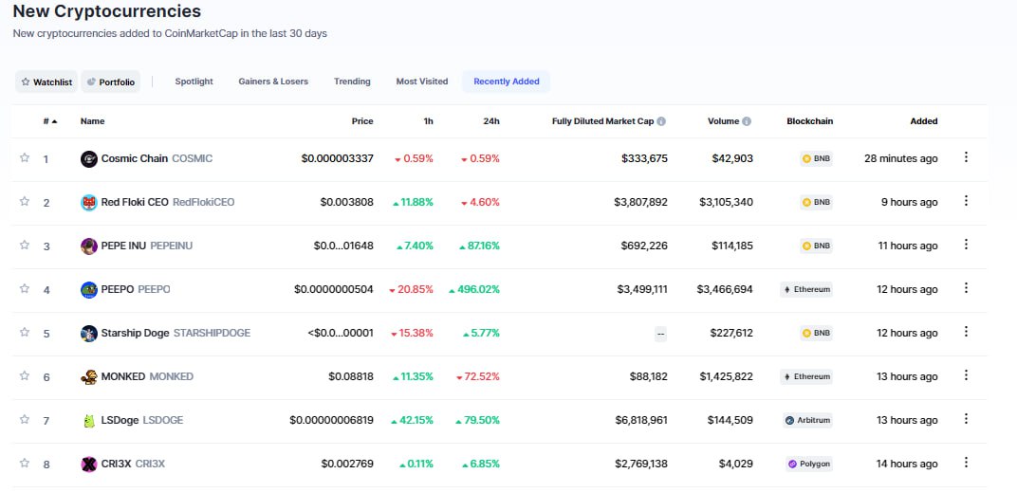The image size is (1017, 492).
Task: Star LSDoge to add to watchlist
Action: coord(25,419)
